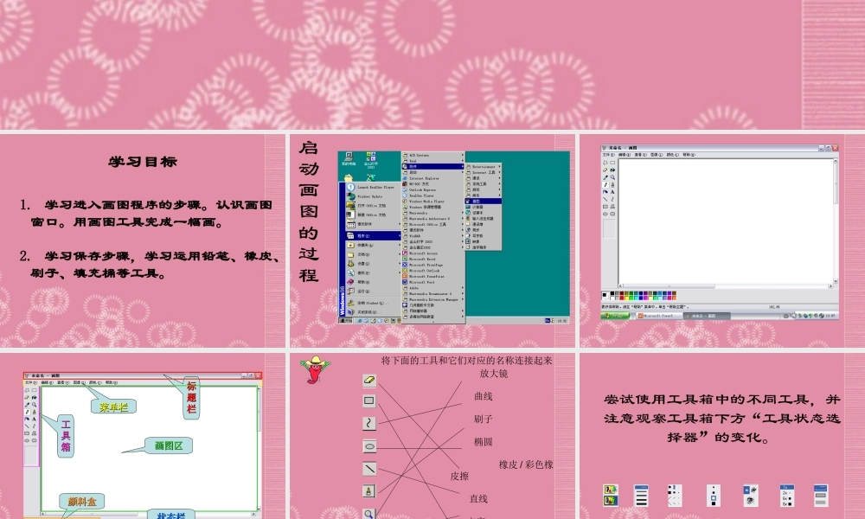Click the straight line tool icon in the matching exercise

369,468
